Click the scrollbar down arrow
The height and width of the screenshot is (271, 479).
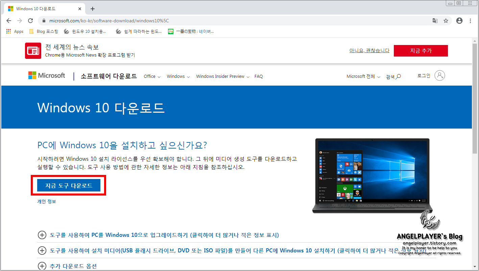(475, 267)
